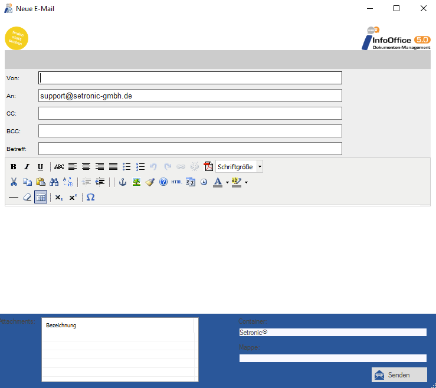The height and width of the screenshot is (388, 436).
Task: Insert an anchor with the anchor icon
Action: coord(123,182)
